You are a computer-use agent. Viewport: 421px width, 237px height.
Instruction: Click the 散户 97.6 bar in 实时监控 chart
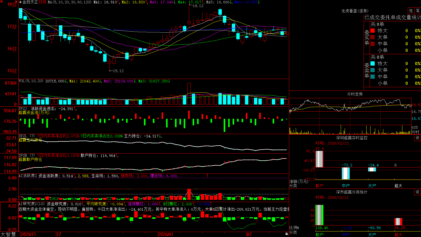coord(319,159)
